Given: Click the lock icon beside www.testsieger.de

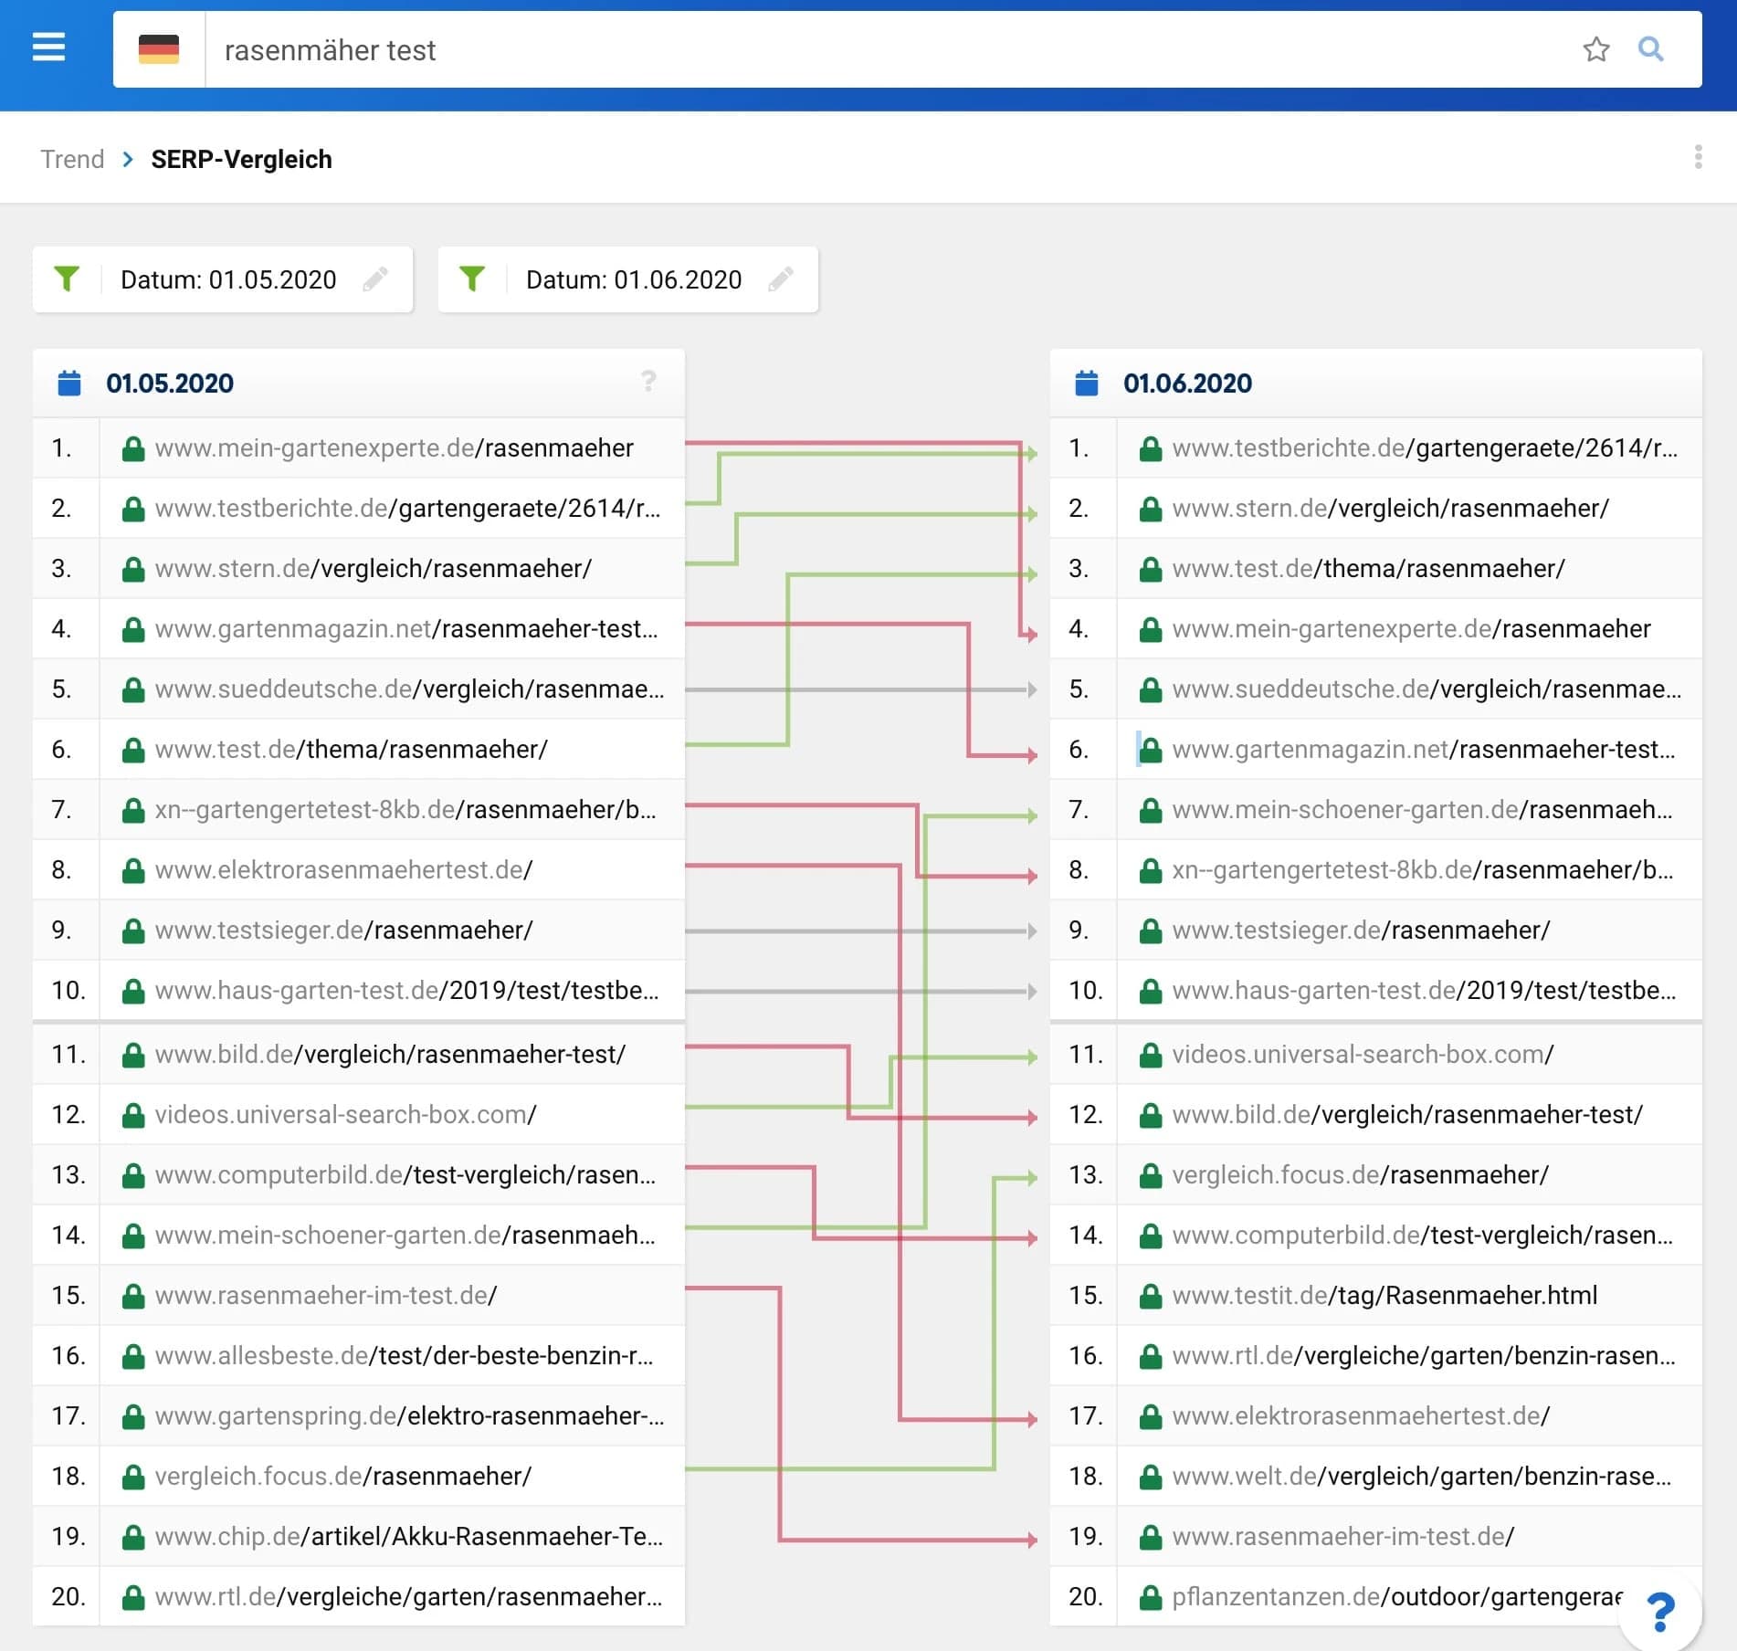Looking at the screenshot, I should 133,930.
